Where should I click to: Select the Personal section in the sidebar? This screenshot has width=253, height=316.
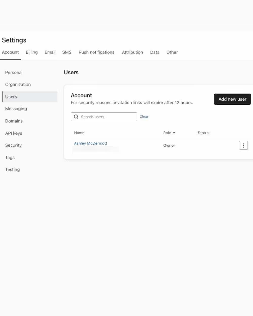[14, 73]
